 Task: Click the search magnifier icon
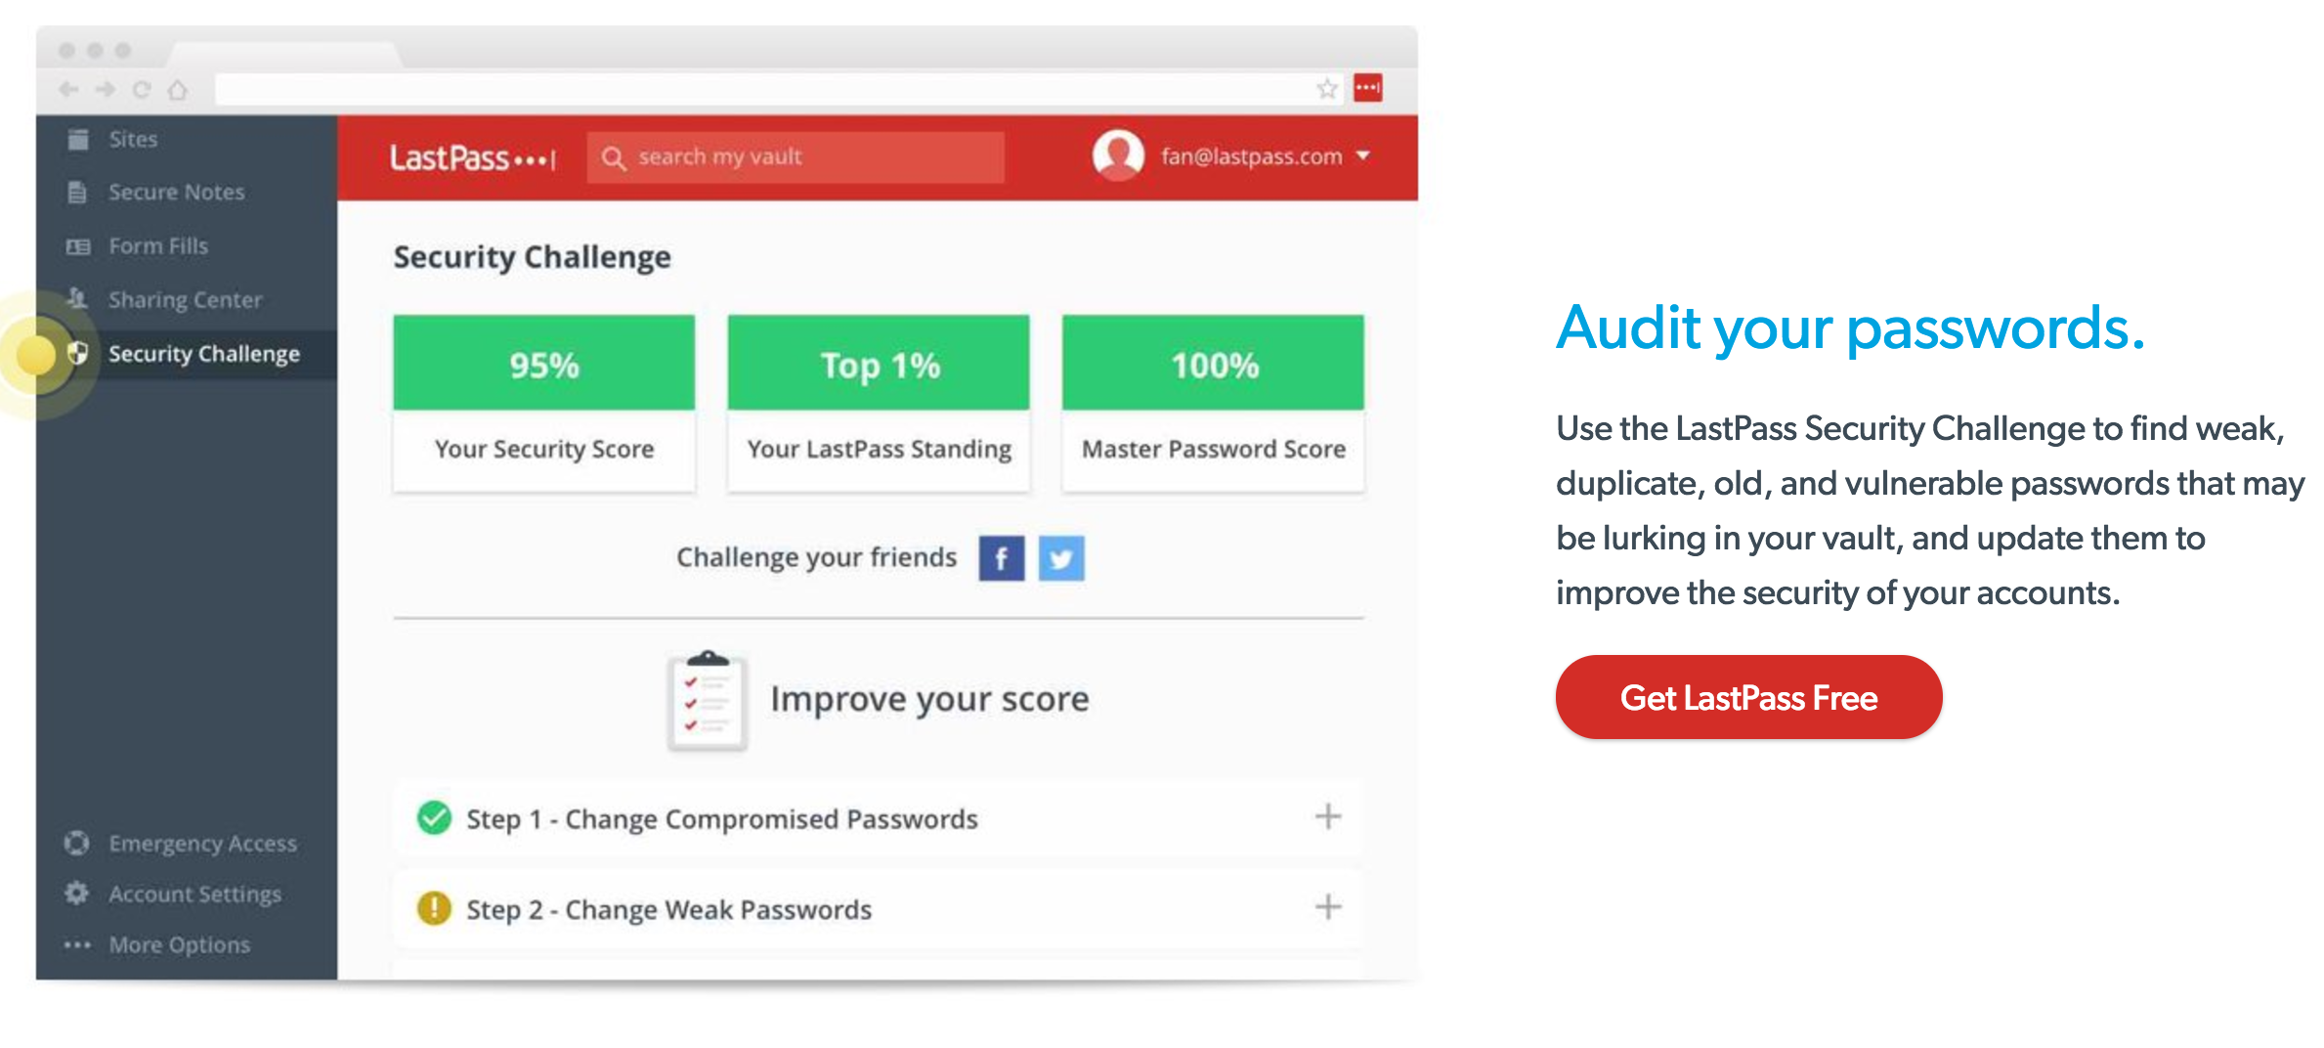[x=613, y=157]
